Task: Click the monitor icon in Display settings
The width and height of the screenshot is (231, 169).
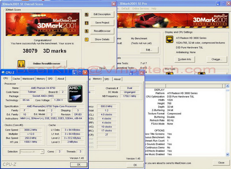Action: point(169,39)
